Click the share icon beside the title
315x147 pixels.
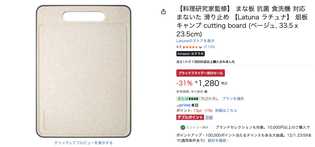[x=163, y=12]
